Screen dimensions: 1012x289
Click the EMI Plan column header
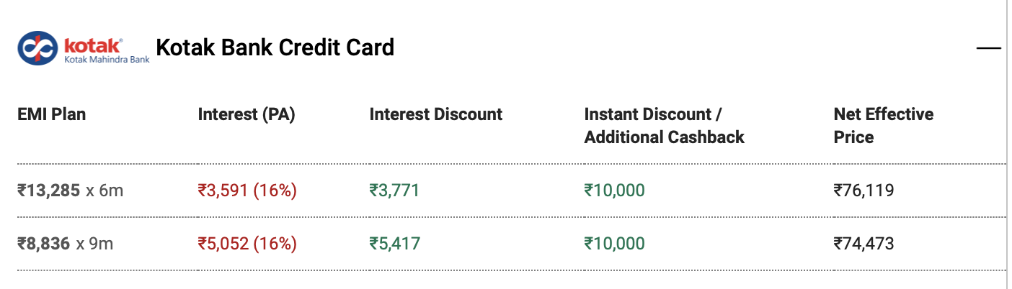click(x=51, y=114)
